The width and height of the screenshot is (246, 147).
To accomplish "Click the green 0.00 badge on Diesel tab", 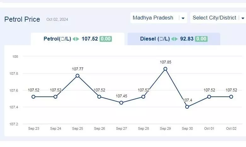I will click(201, 39).
